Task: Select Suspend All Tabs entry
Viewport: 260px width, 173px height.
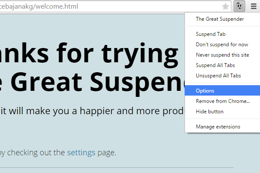Action: coord(222,65)
